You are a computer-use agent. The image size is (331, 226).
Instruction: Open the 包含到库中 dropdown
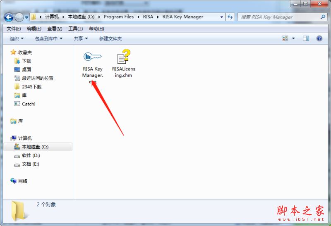point(48,38)
